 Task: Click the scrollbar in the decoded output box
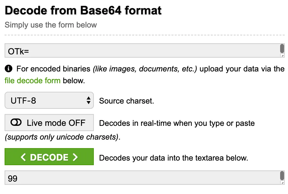(282, 176)
